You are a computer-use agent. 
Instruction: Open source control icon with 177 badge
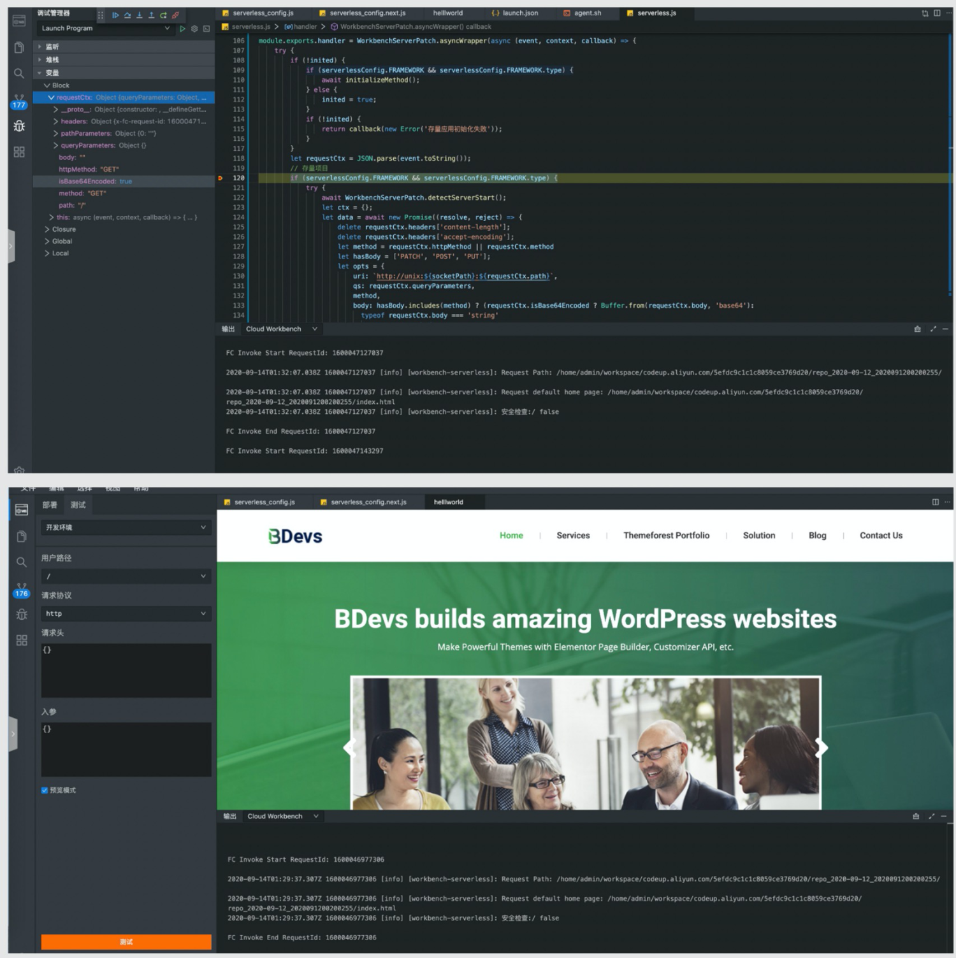(x=19, y=101)
